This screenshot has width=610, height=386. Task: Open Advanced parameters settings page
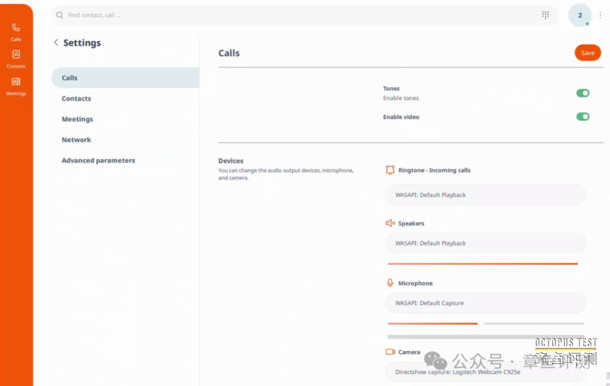tap(98, 161)
